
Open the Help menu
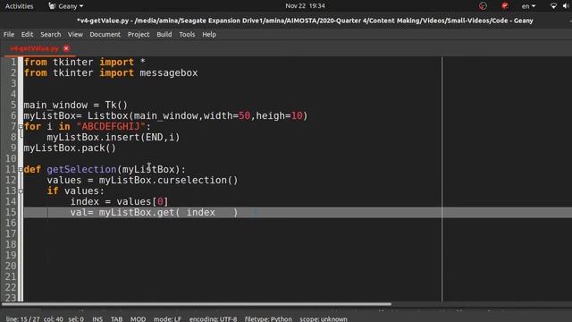[209, 34]
